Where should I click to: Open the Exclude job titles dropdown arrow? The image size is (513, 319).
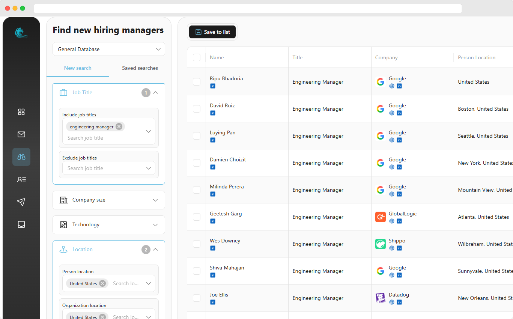point(149,168)
